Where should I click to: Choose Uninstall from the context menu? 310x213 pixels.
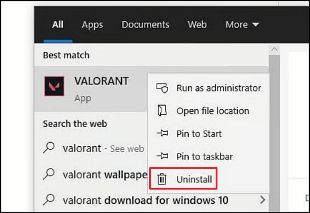point(194,179)
